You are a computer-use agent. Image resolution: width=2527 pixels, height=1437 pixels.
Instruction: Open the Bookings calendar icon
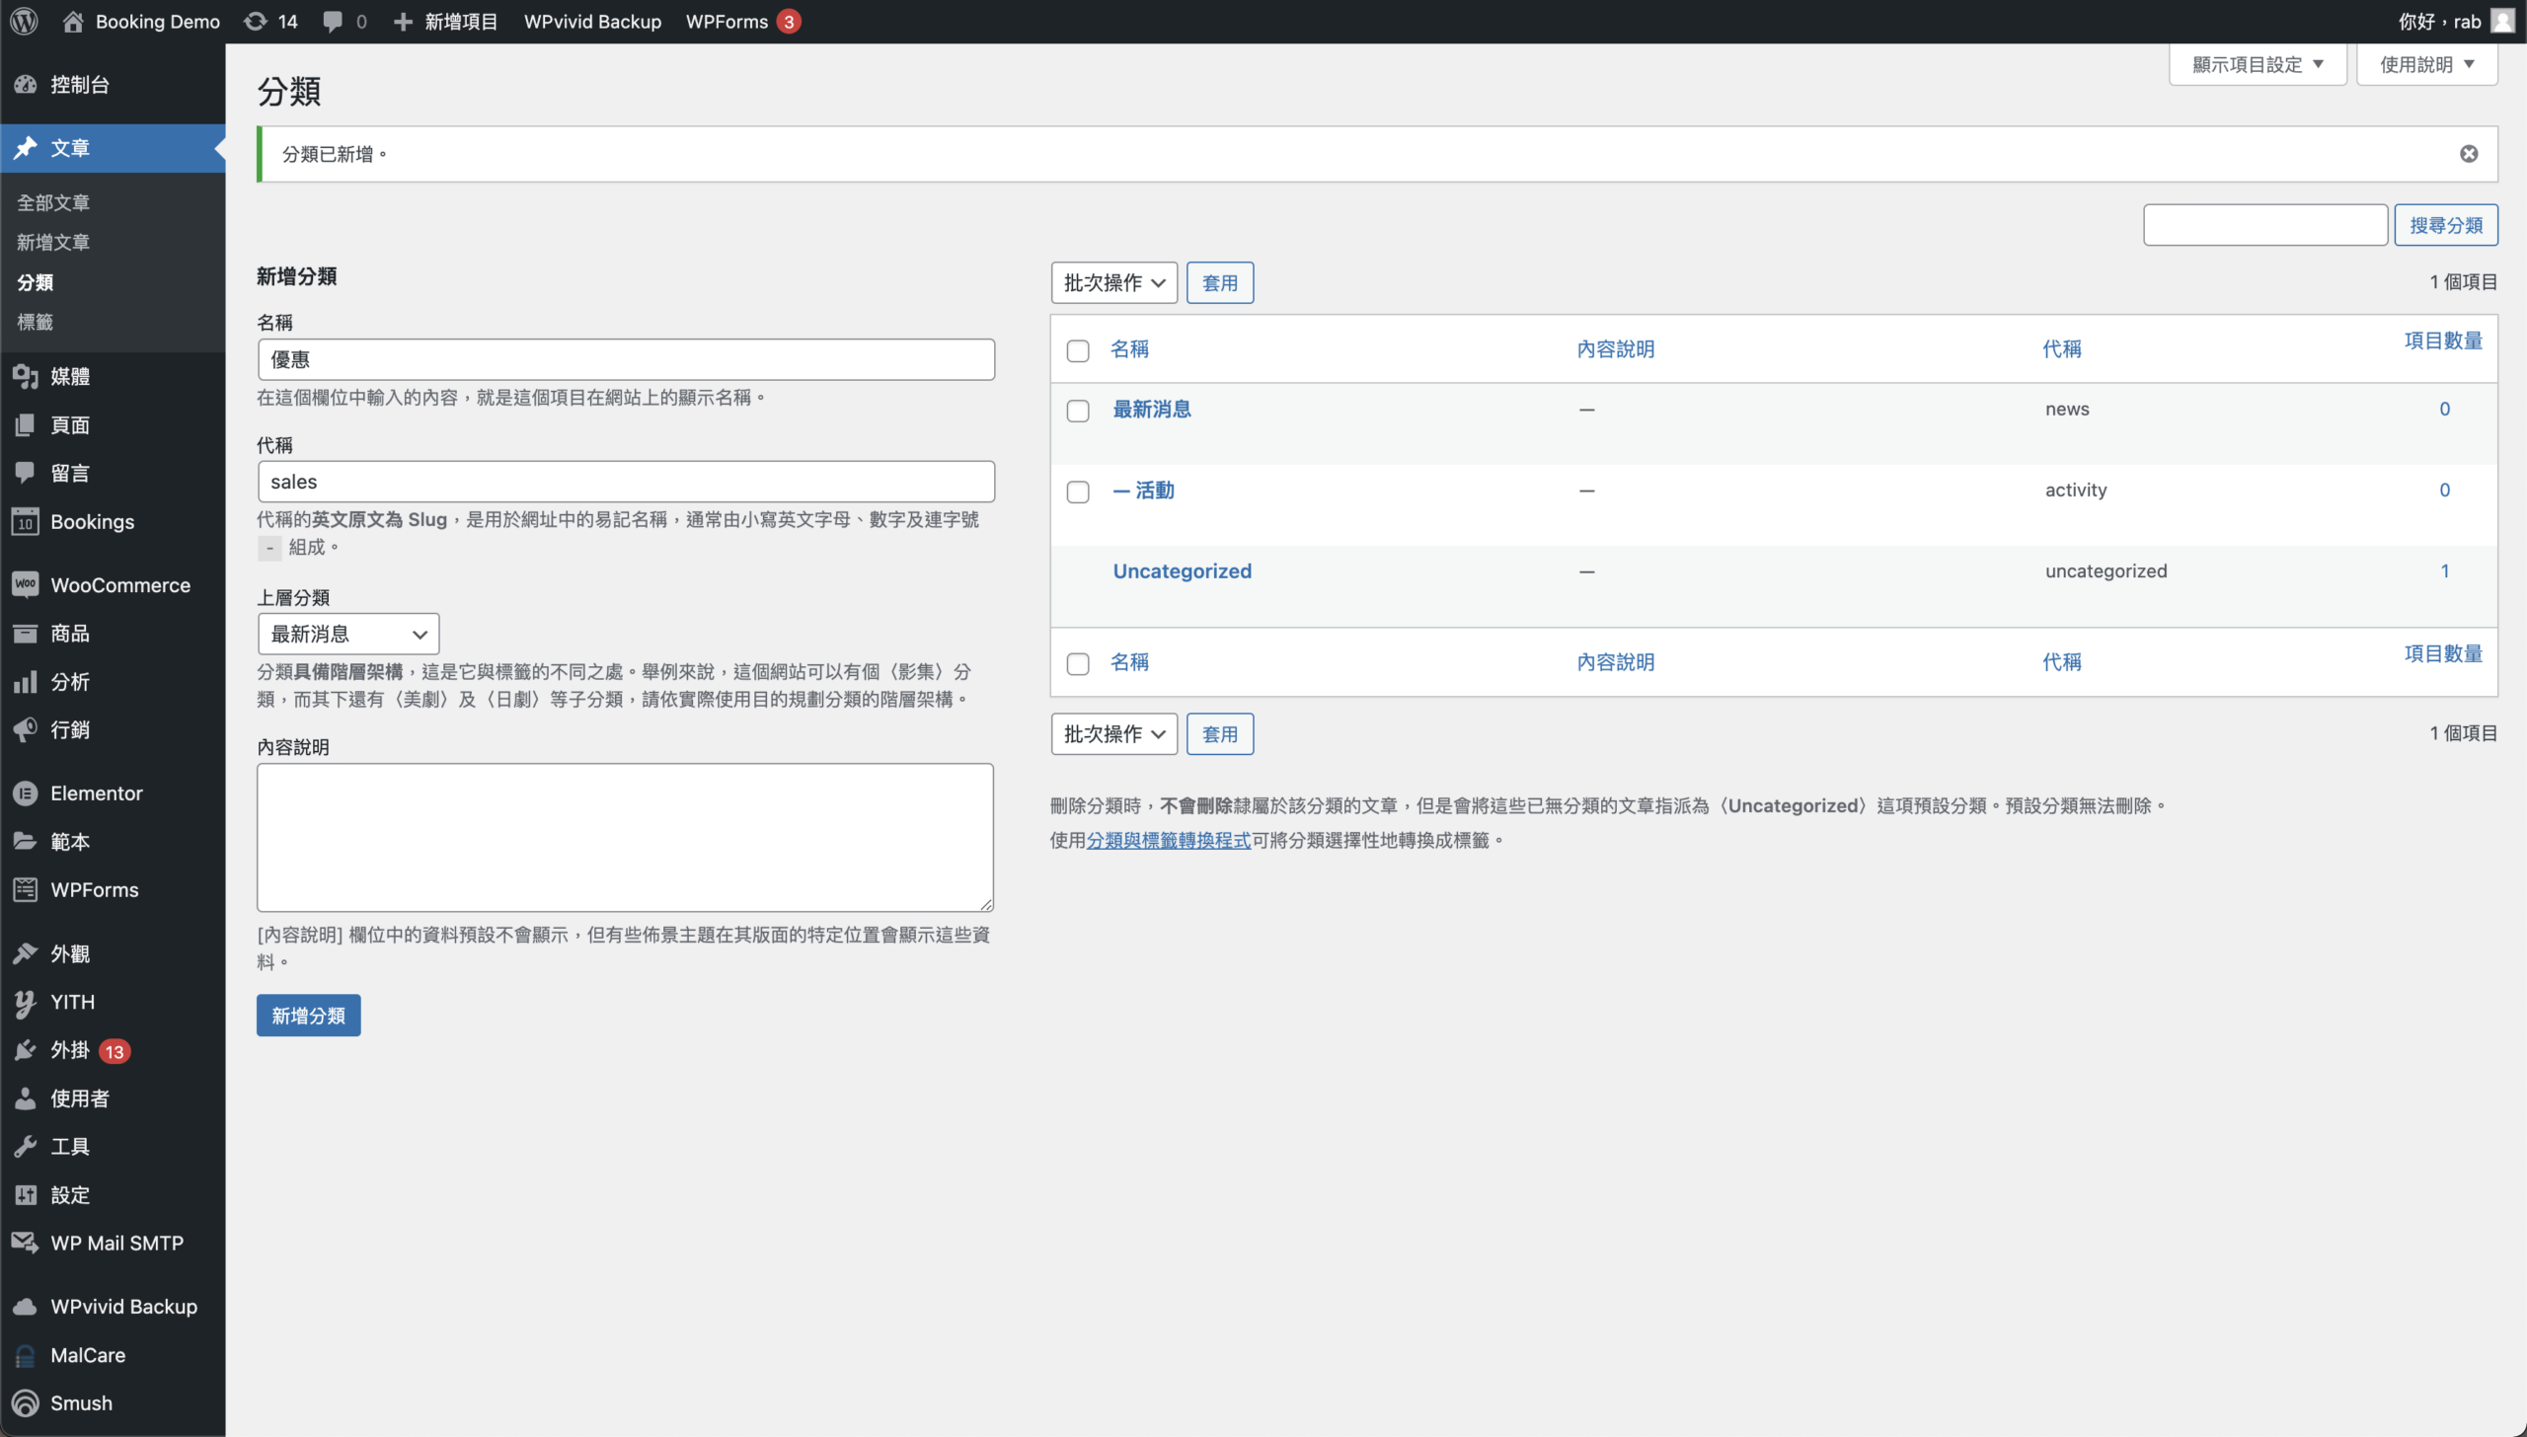tap(26, 521)
